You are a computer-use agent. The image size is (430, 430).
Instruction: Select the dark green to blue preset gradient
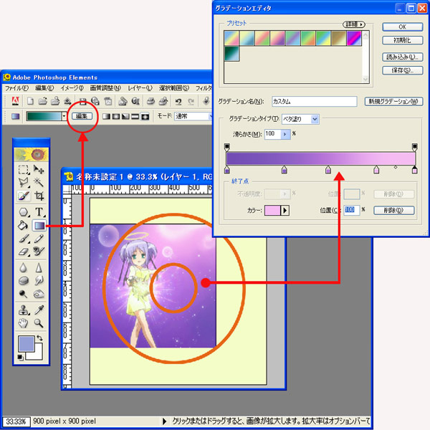click(231, 53)
